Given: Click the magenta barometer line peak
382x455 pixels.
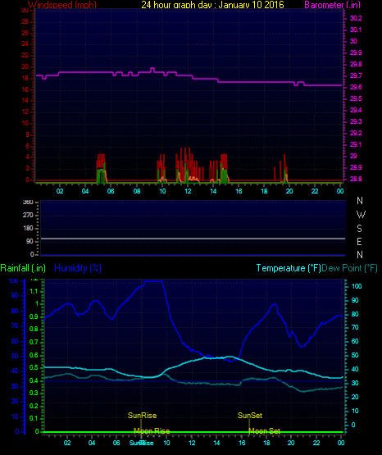Looking at the screenshot, I should [x=152, y=69].
